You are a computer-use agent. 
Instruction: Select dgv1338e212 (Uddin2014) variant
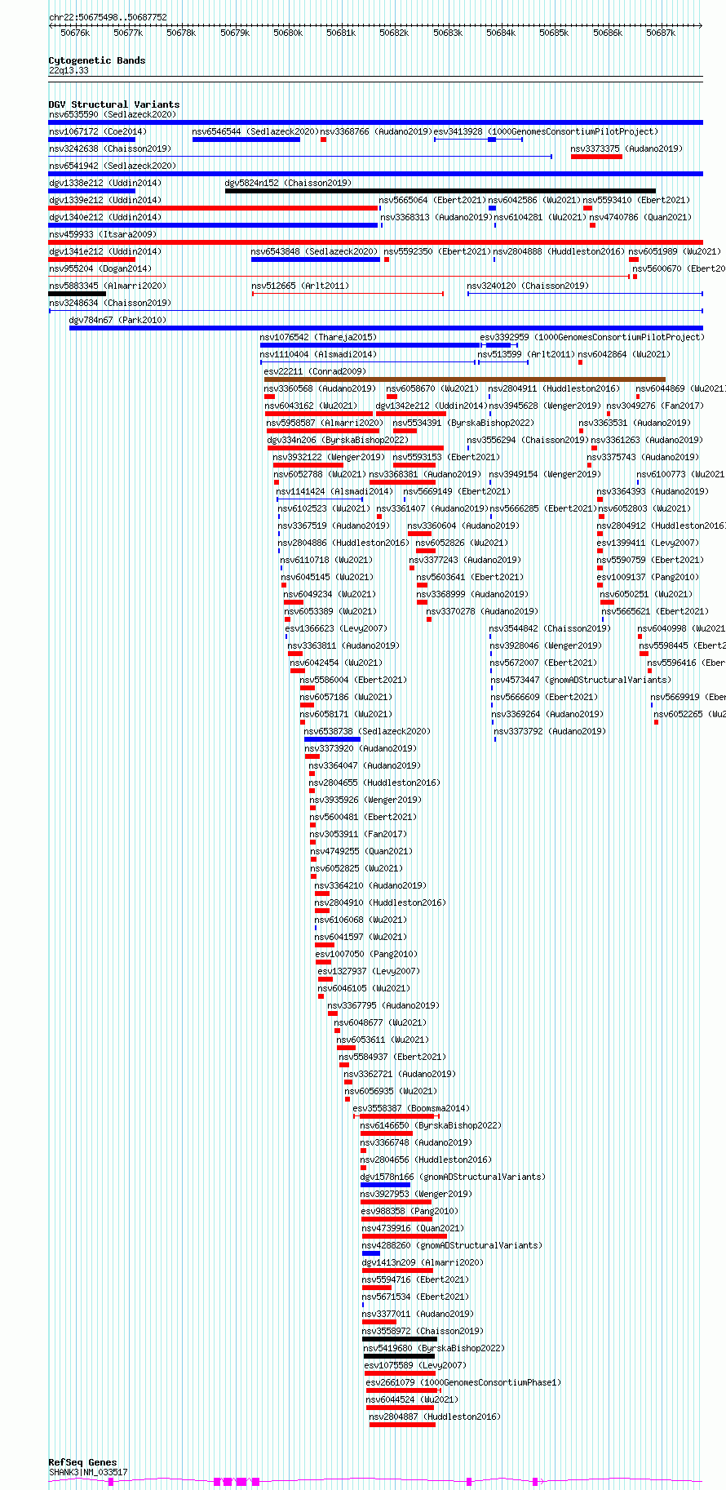coord(105,183)
